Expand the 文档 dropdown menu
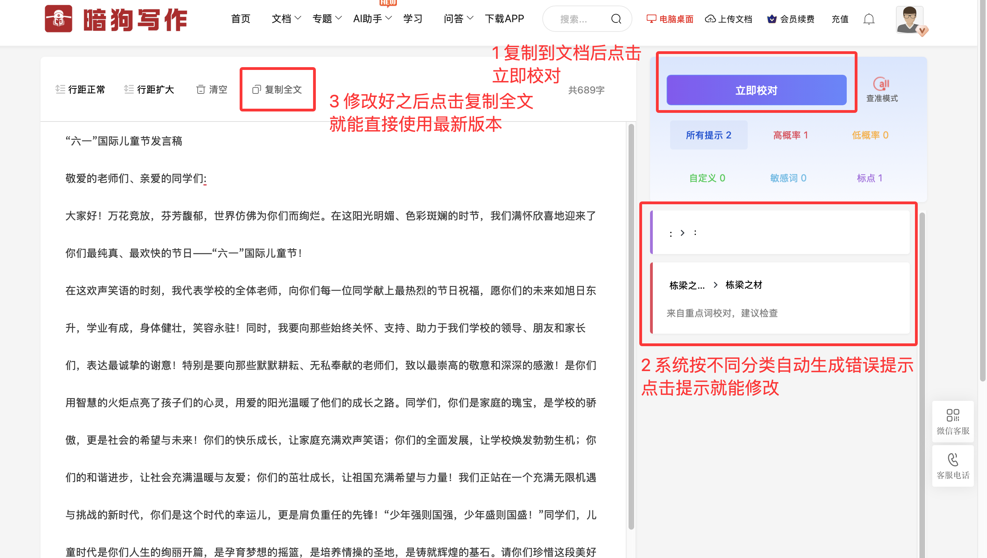The width and height of the screenshot is (987, 558). 286,19
